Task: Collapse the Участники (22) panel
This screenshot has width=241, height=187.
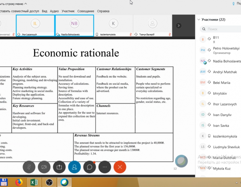Action: point(199,19)
